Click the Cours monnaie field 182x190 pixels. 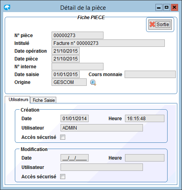150,75
